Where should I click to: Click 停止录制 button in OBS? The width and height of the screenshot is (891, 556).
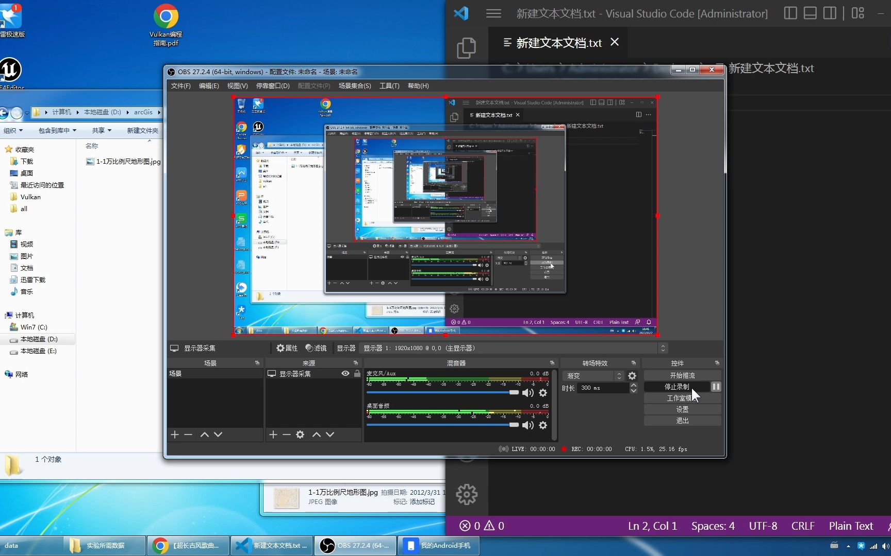point(676,387)
